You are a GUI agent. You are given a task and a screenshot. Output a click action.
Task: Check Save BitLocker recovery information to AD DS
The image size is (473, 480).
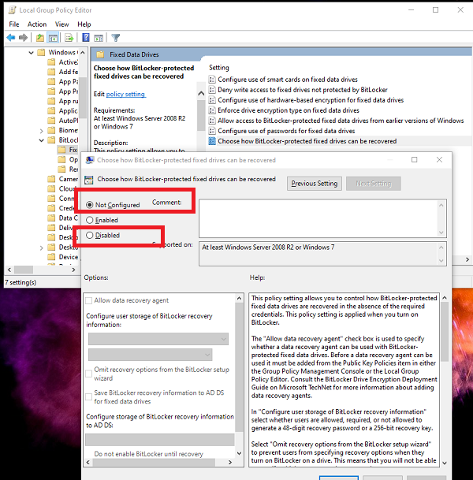(89, 397)
